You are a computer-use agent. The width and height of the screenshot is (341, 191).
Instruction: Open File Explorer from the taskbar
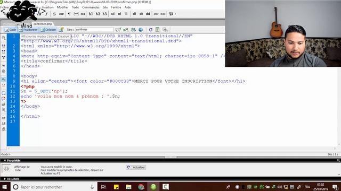tap(128, 187)
